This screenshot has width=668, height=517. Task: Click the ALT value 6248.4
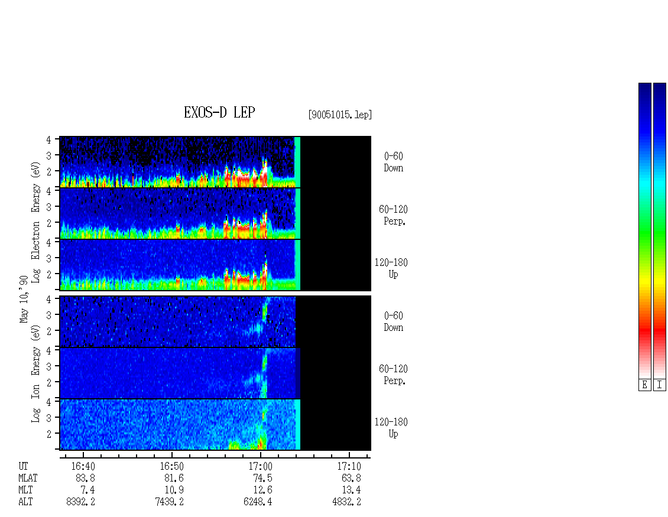coord(258,502)
